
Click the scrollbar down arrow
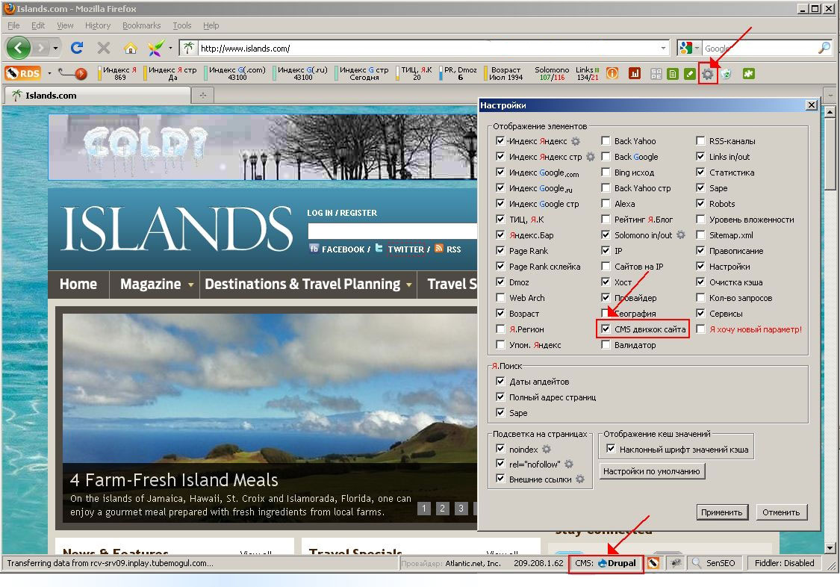pyautogui.click(x=830, y=548)
